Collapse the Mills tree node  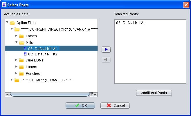pos(16,42)
